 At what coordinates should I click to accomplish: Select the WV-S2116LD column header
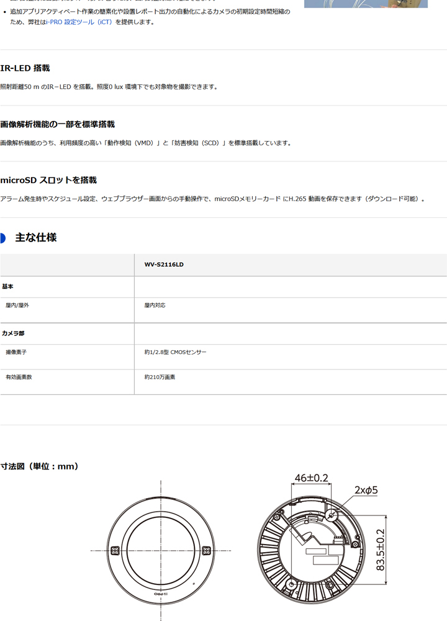click(x=164, y=265)
